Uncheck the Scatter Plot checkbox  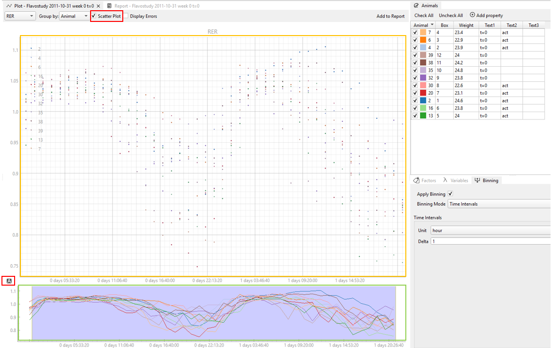(95, 16)
